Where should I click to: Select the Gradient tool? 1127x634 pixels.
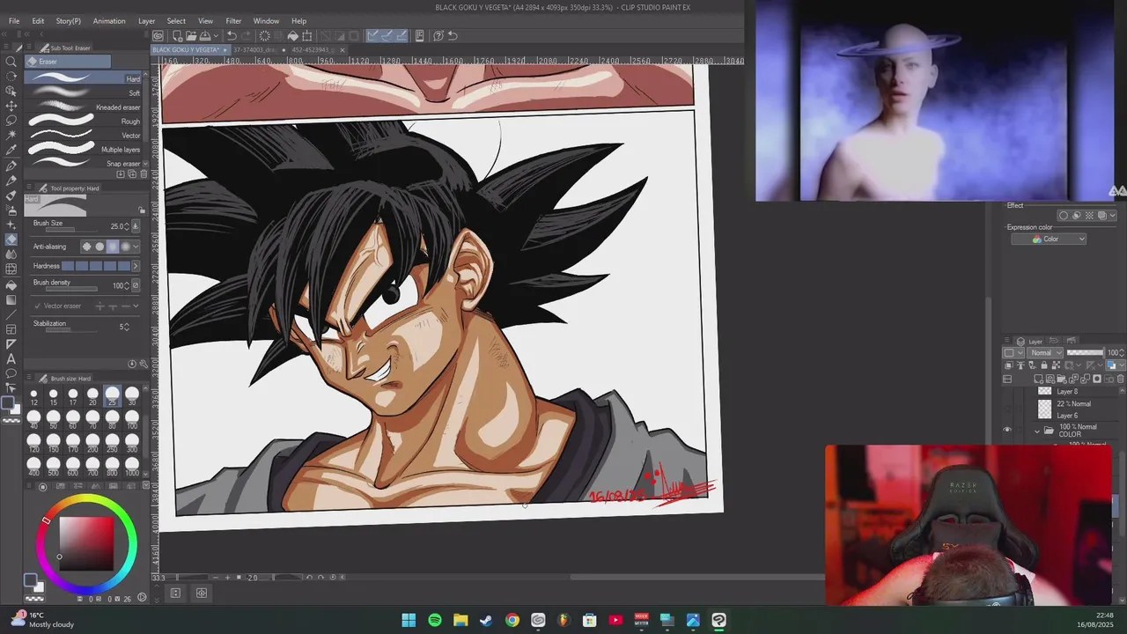pyautogui.click(x=11, y=299)
